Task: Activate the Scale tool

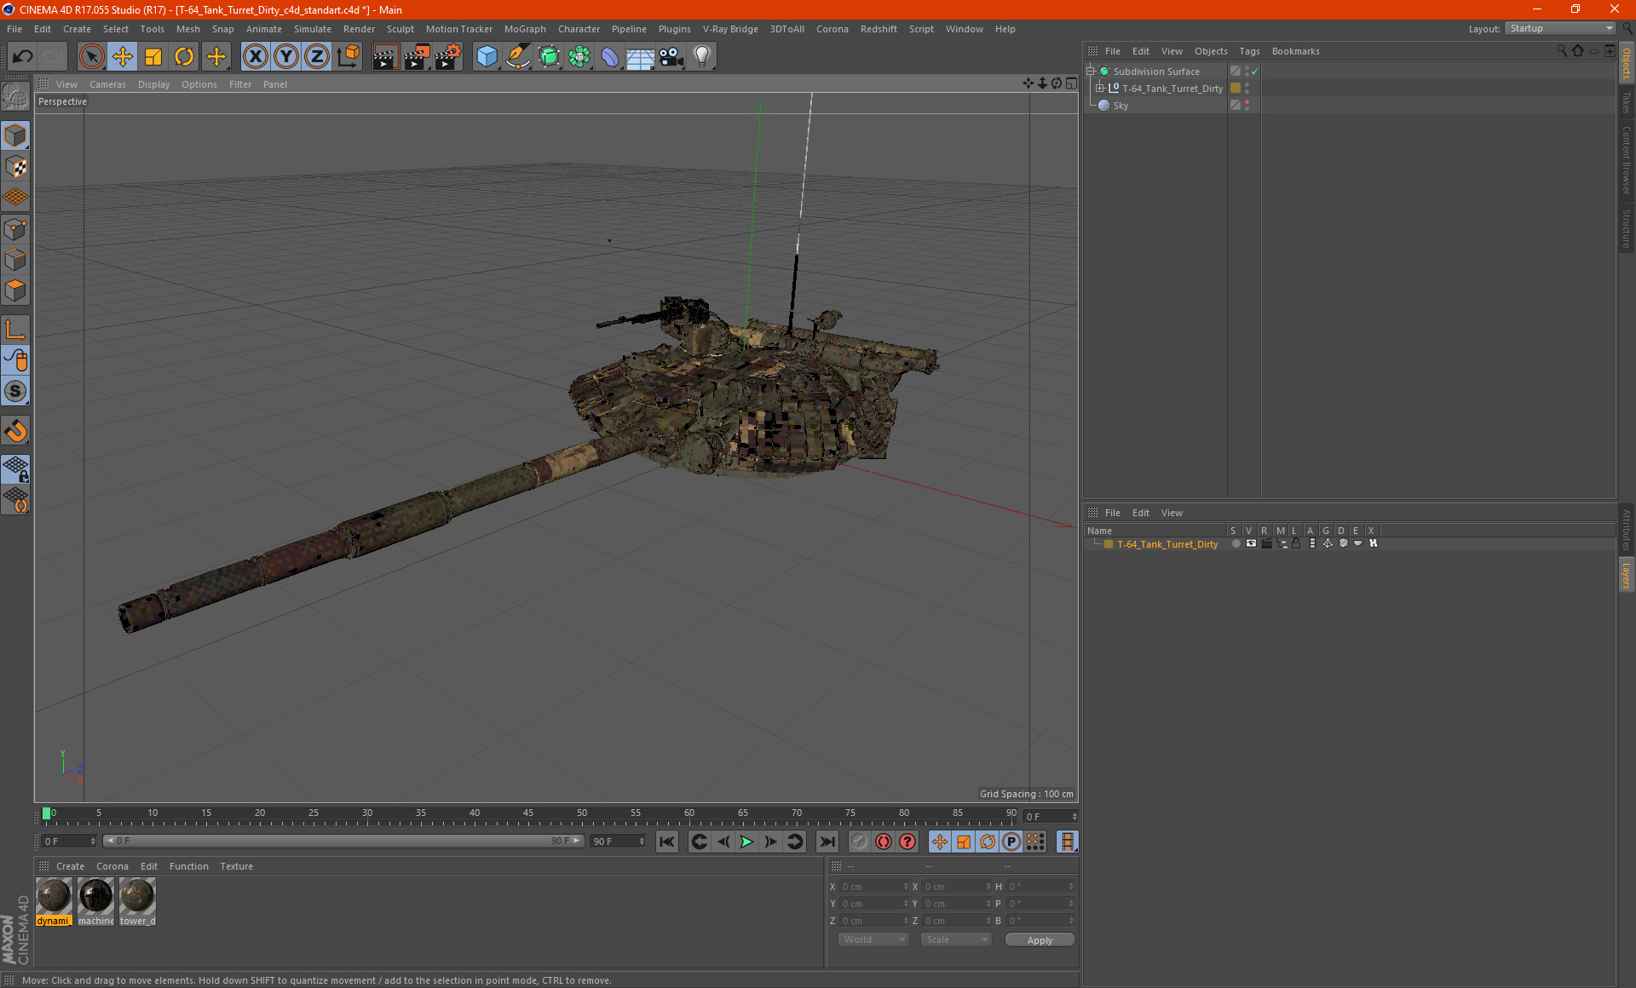Action: 153,57
